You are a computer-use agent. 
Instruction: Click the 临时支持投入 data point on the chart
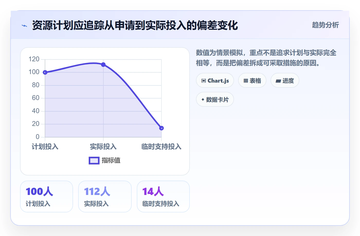[161, 128]
